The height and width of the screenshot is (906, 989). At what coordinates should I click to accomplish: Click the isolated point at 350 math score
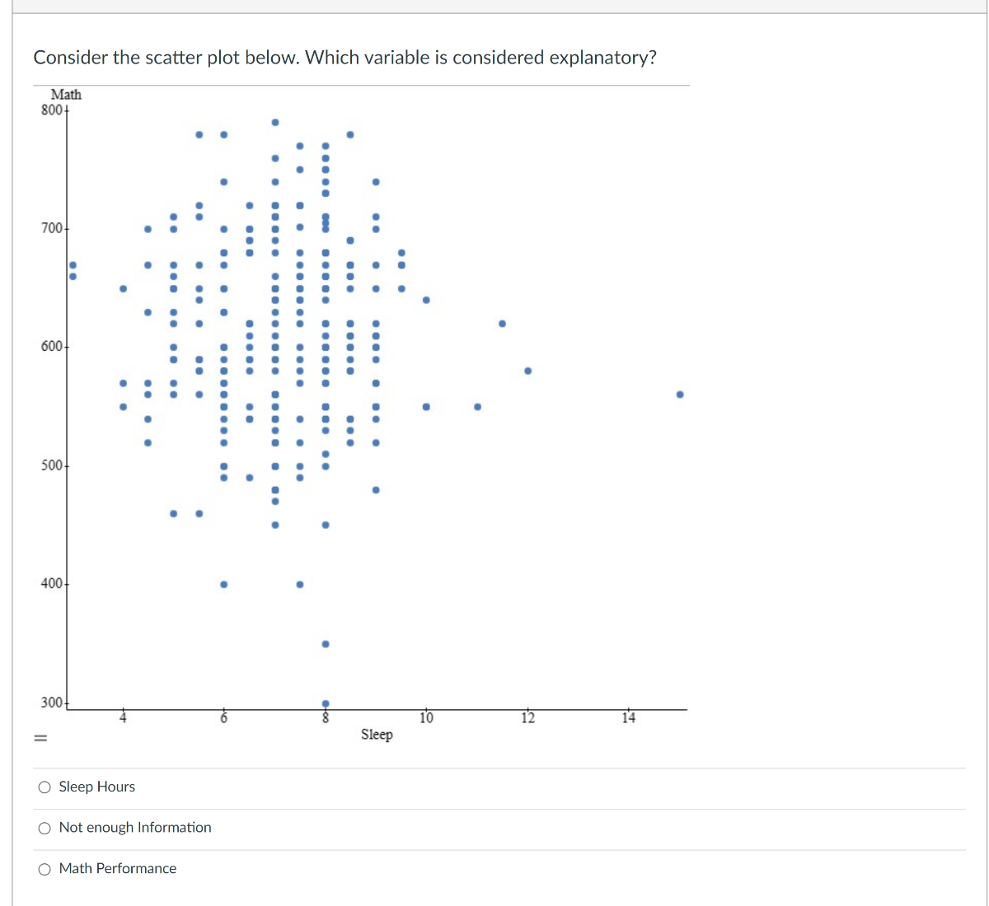(324, 644)
